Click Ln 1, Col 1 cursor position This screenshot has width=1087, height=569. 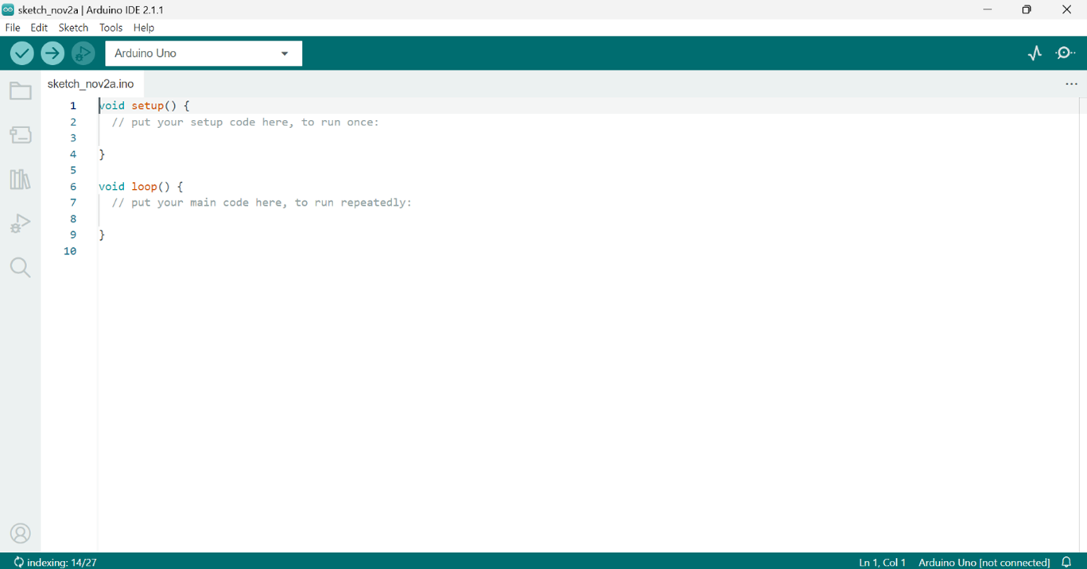tap(882, 562)
